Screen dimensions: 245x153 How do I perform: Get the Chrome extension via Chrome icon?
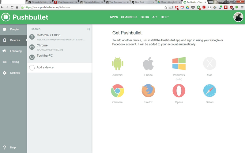coord(118,91)
